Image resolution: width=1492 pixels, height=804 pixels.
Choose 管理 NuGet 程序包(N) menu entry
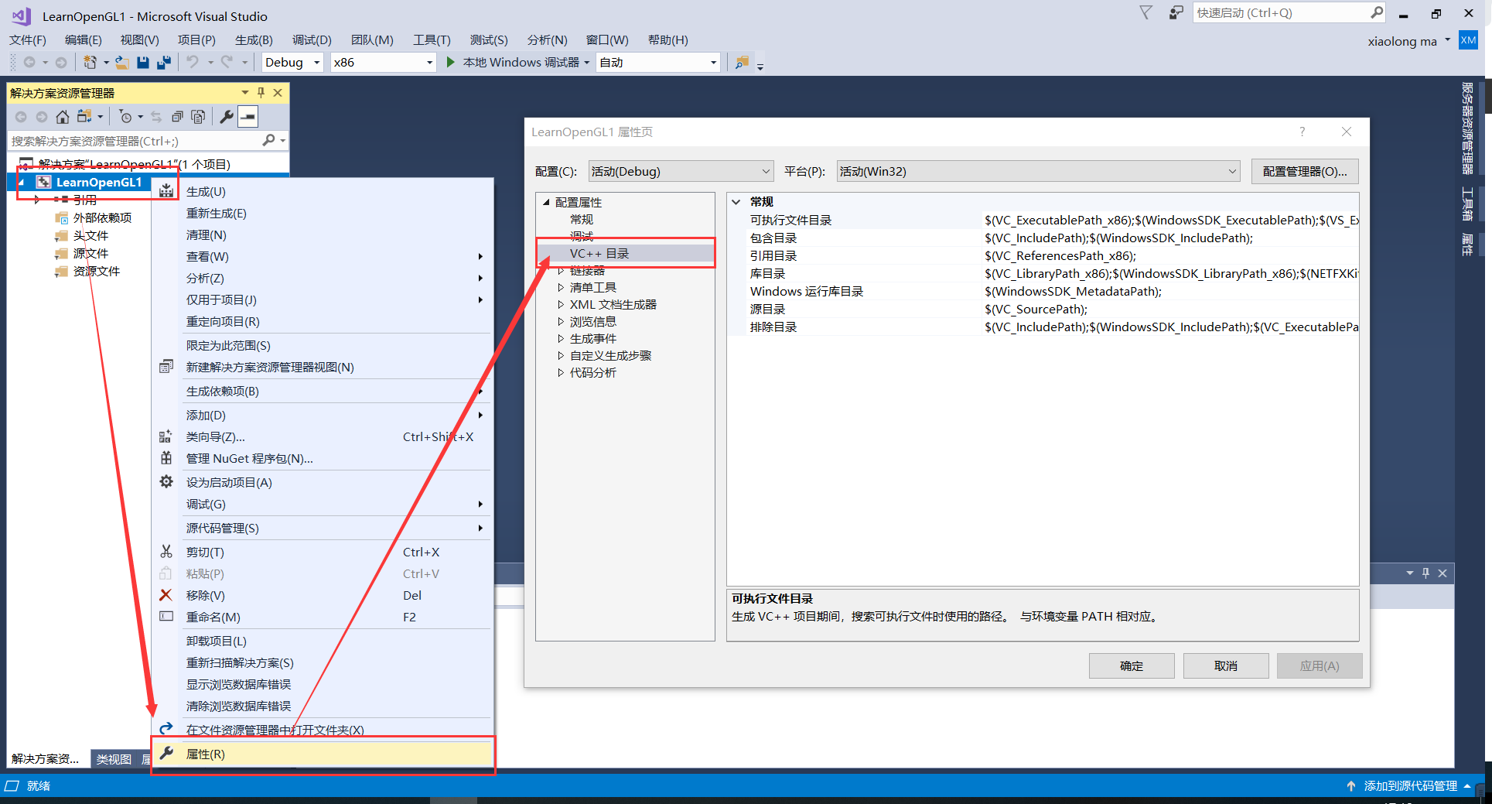click(x=323, y=458)
